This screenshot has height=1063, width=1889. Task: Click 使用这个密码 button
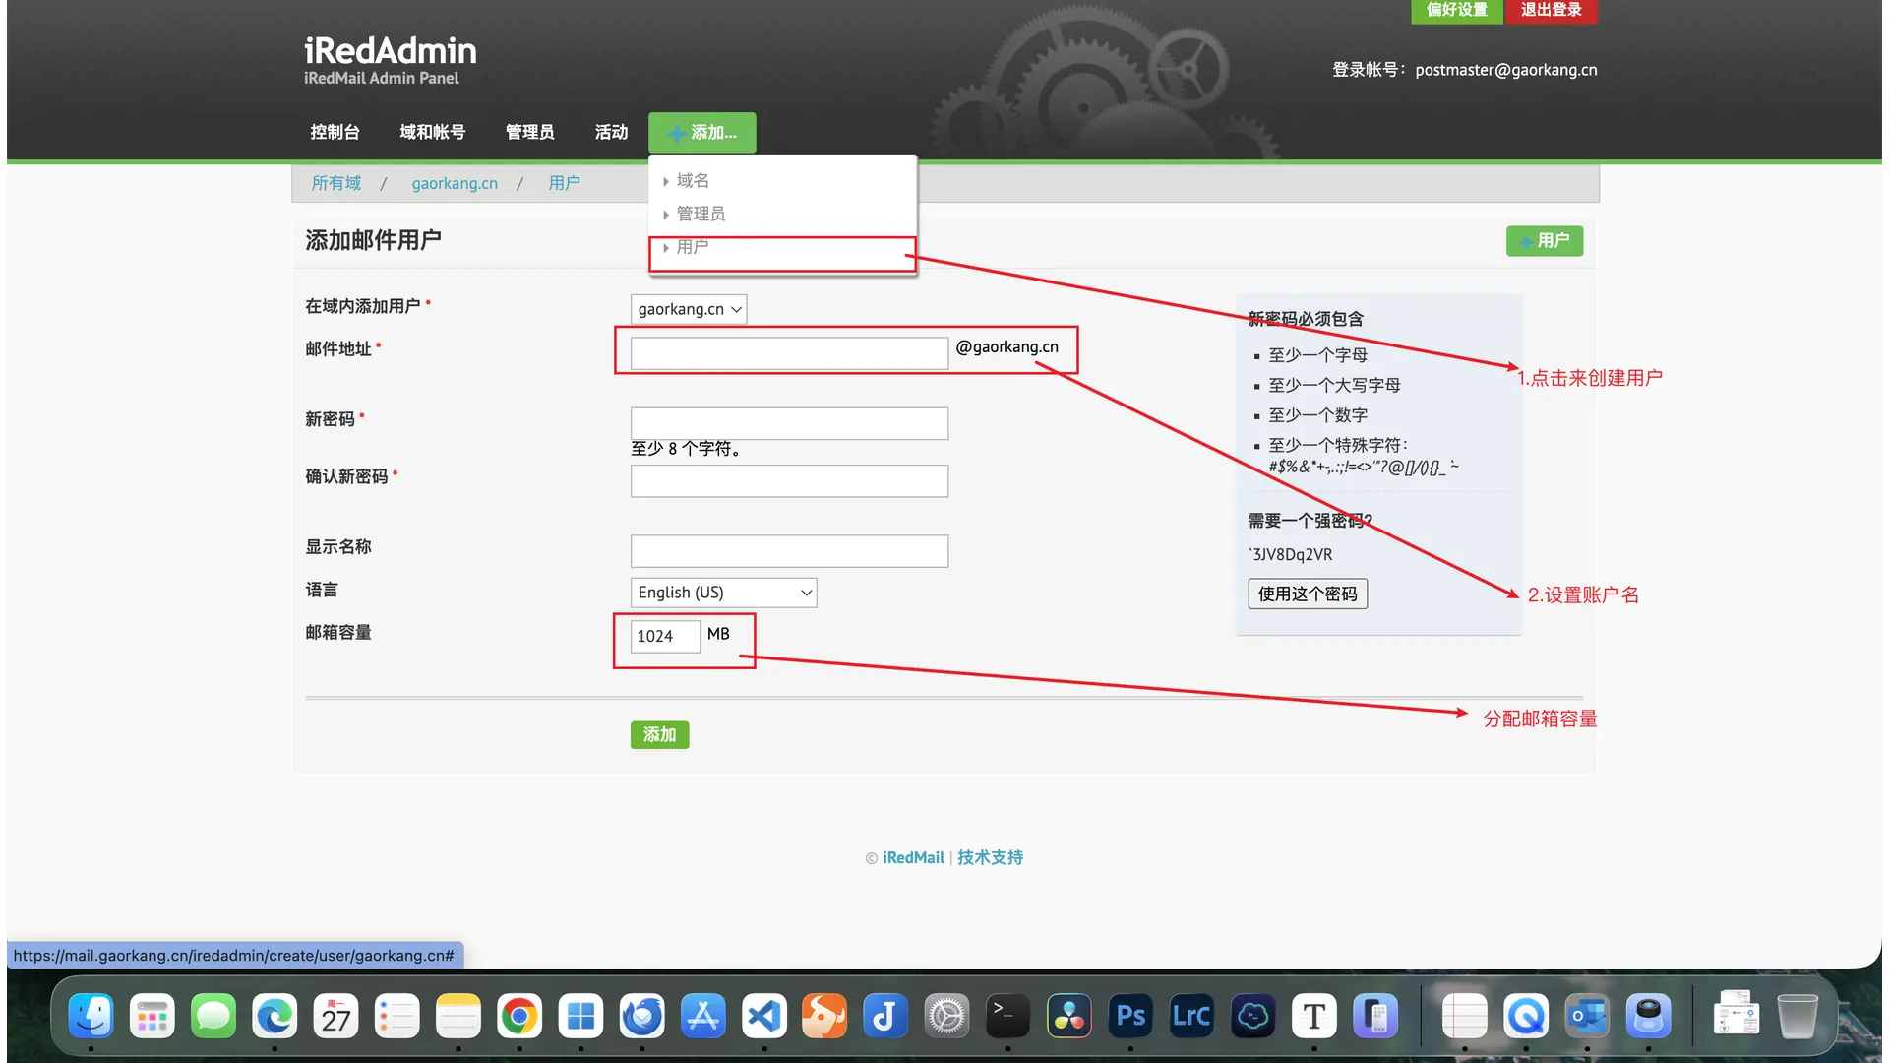point(1307,594)
